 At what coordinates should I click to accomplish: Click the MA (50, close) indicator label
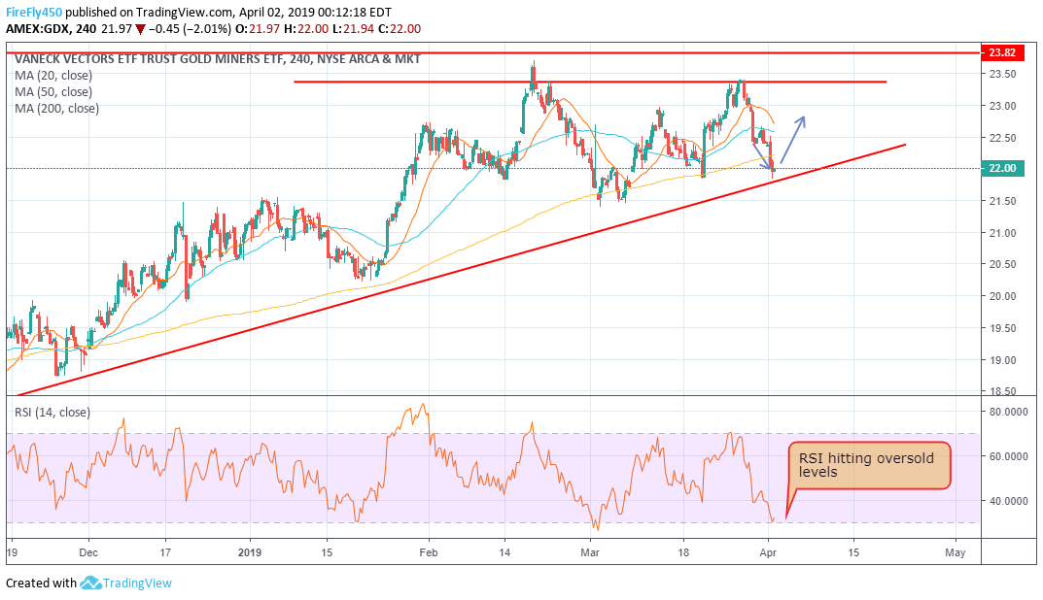pyautogui.click(x=53, y=92)
